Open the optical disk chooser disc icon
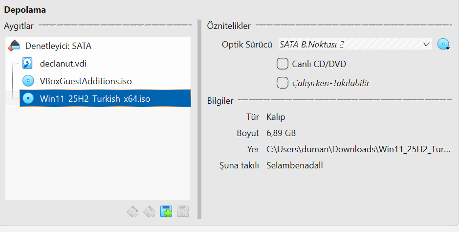 point(443,45)
